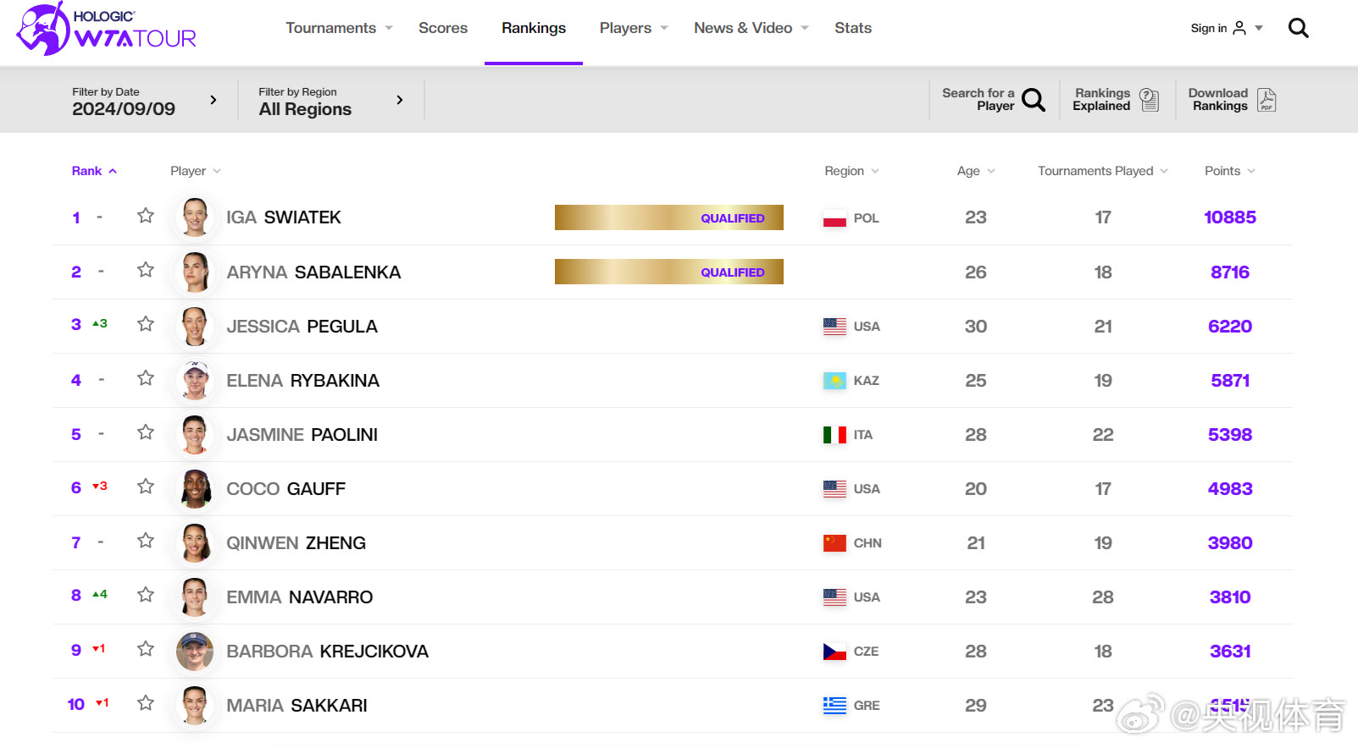Image resolution: width=1358 pixels, height=748 pixels.
Task: Open Jessica Pegula's name link
Action: (x=302, y=327)
